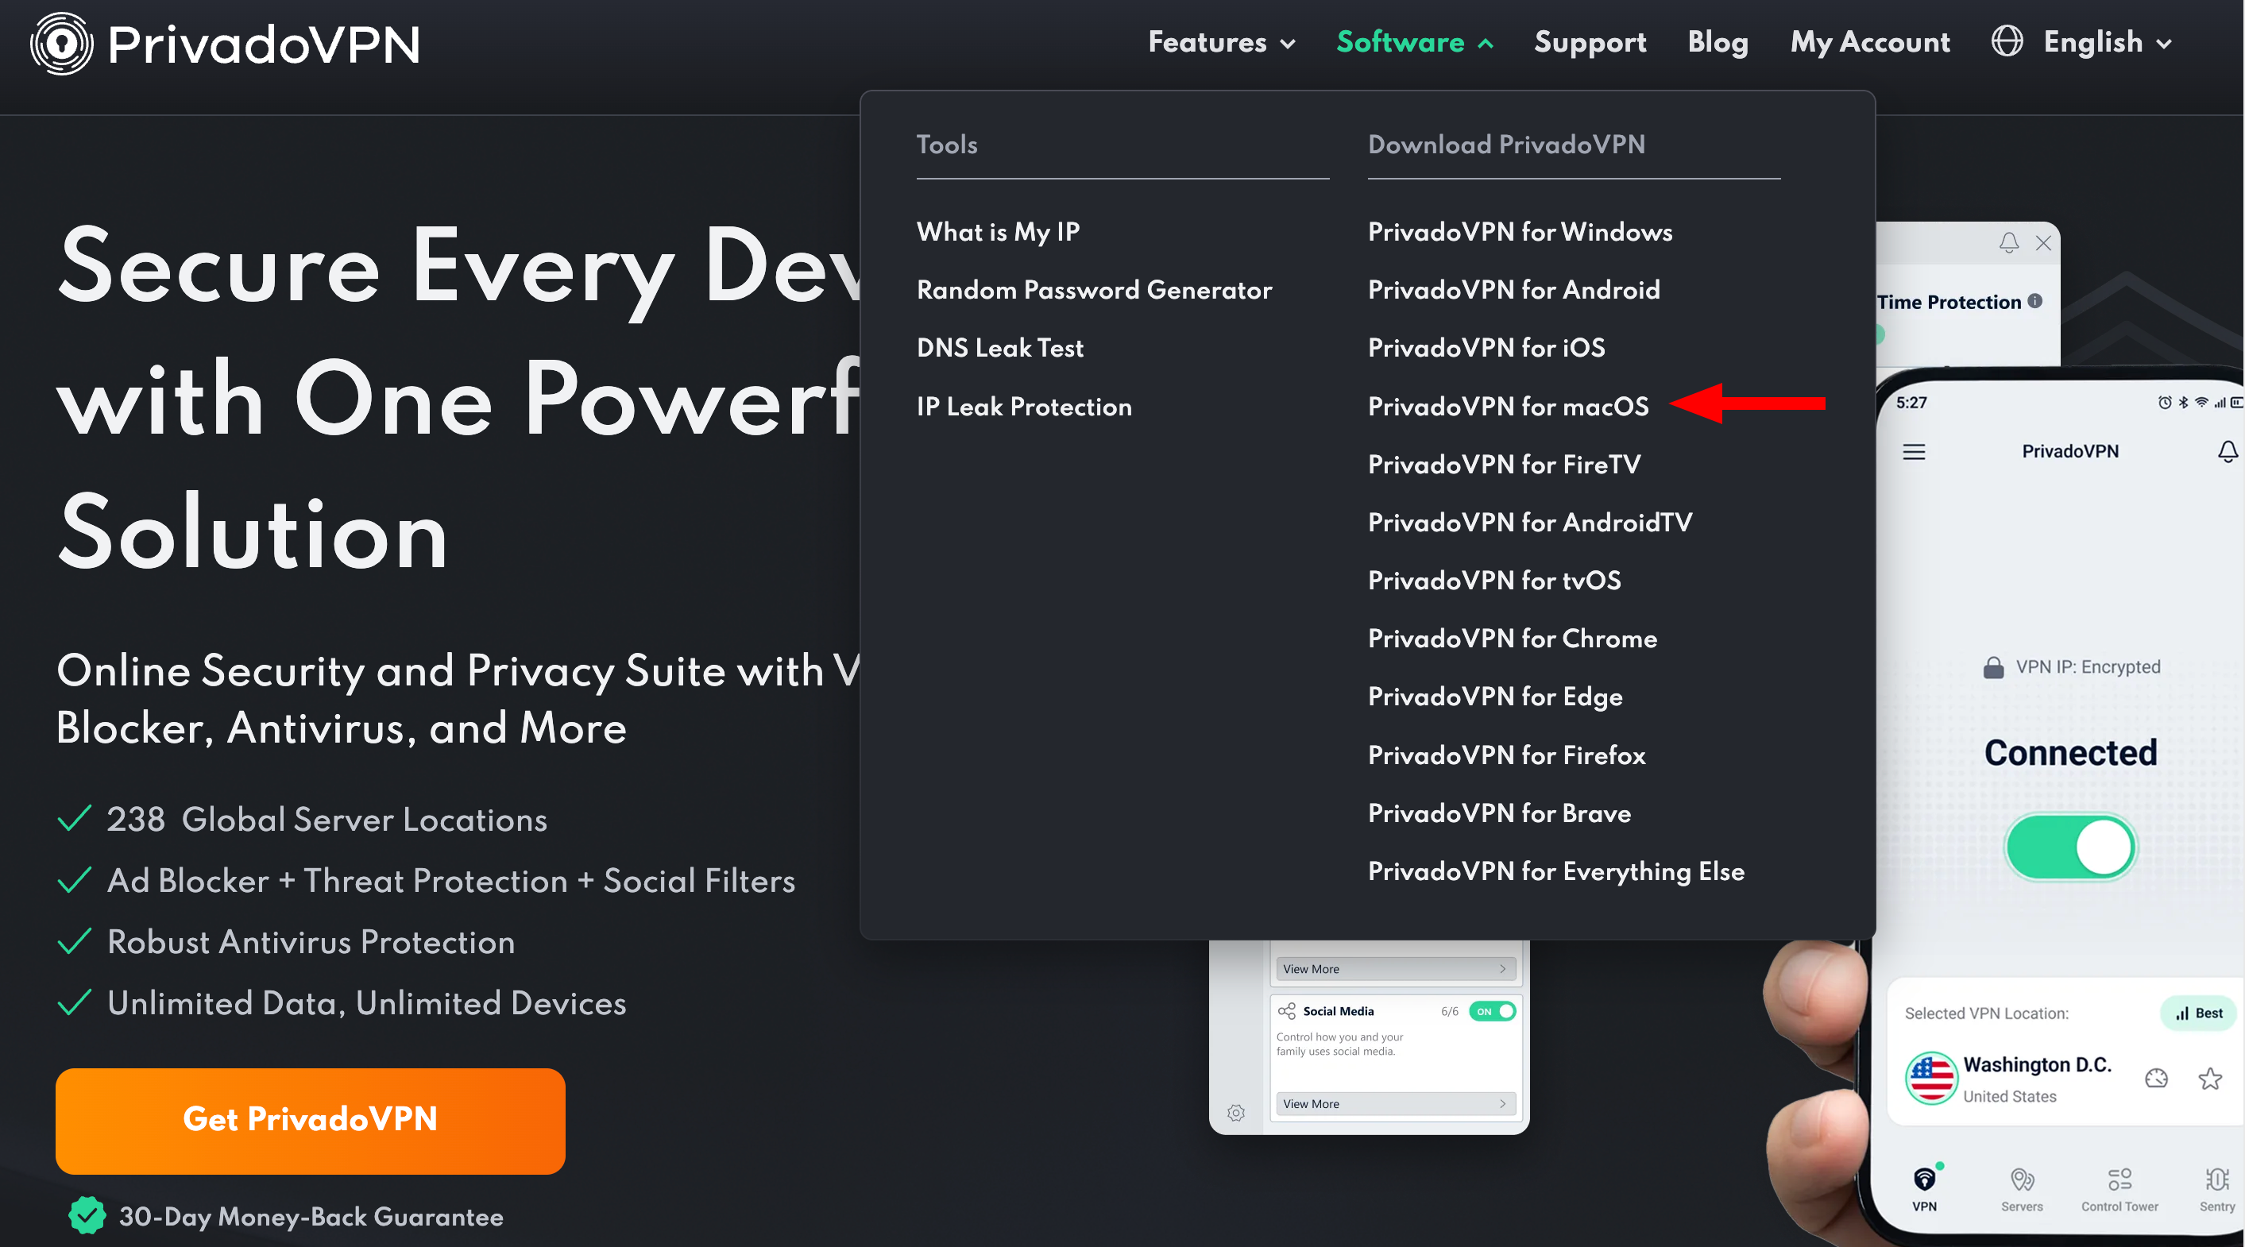Choose PrivadoVPN for FireTV

[1505, 465]
